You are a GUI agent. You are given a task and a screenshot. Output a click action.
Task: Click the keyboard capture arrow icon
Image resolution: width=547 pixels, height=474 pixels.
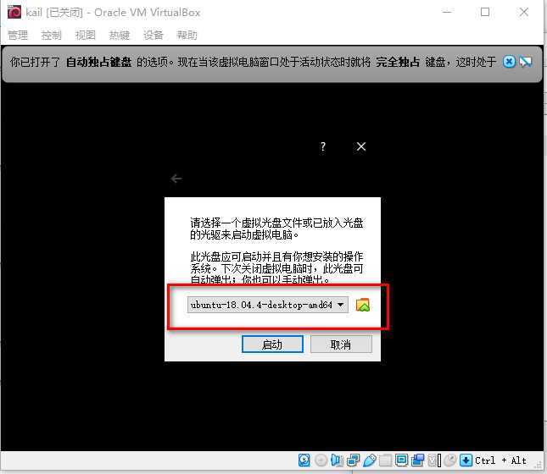pyautogui.click(x=466, y=460)
